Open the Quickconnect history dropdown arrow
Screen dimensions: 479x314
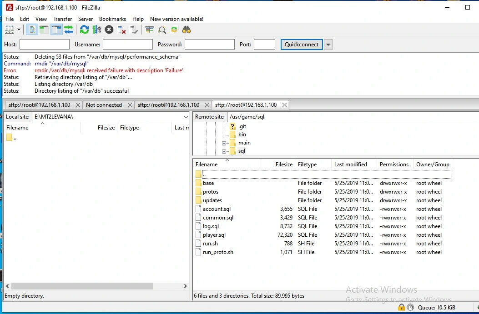tap(328, 45)
